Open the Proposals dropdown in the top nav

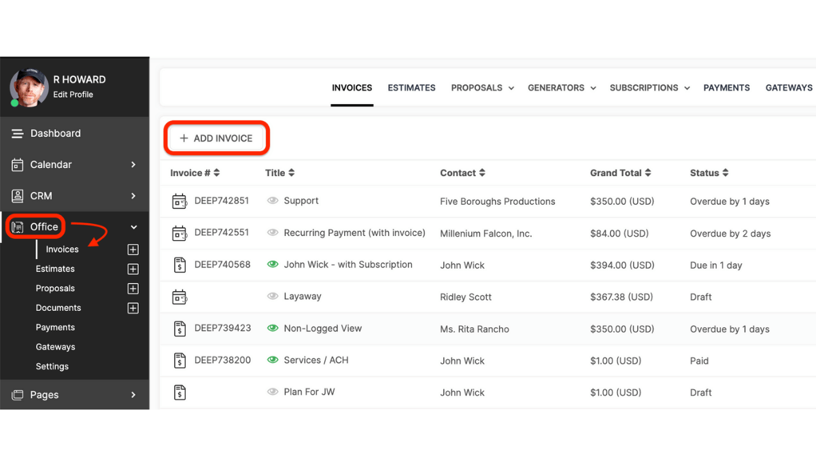pyautogui.click(x=481, y=87)
